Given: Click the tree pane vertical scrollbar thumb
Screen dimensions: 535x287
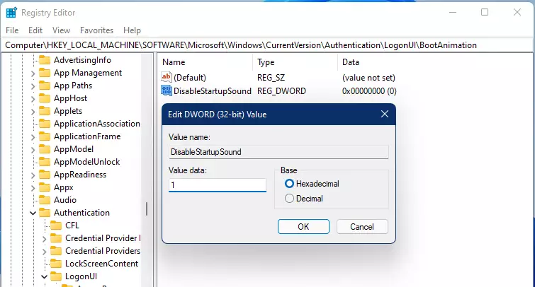Looking at the screenshot, I should click(147, 209).
